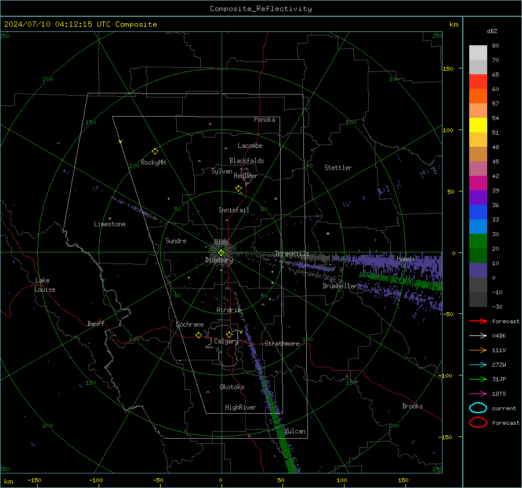Pick the red 60-65 dBZ swatch
The width and height of the screenshot is (522, 488).
(x=478, y=82)
